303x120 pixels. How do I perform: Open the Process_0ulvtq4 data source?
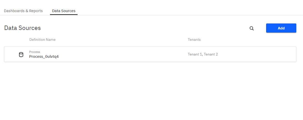coord(44,57)
